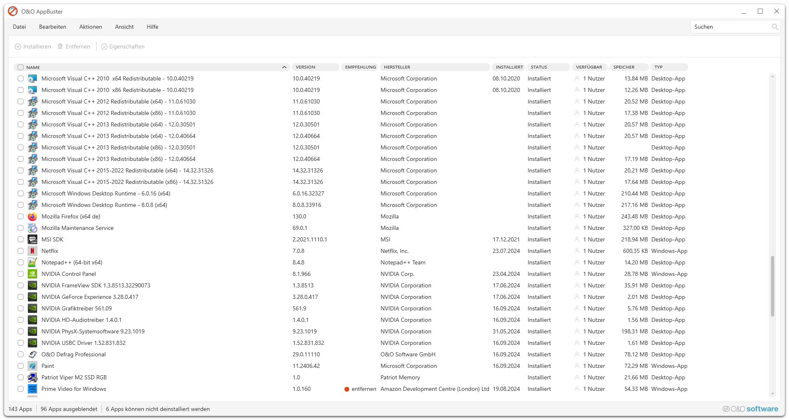Screen dimensions: 789x420
Task: Check the MSI SDK row checkbox
Action: [x=21, y=239]
